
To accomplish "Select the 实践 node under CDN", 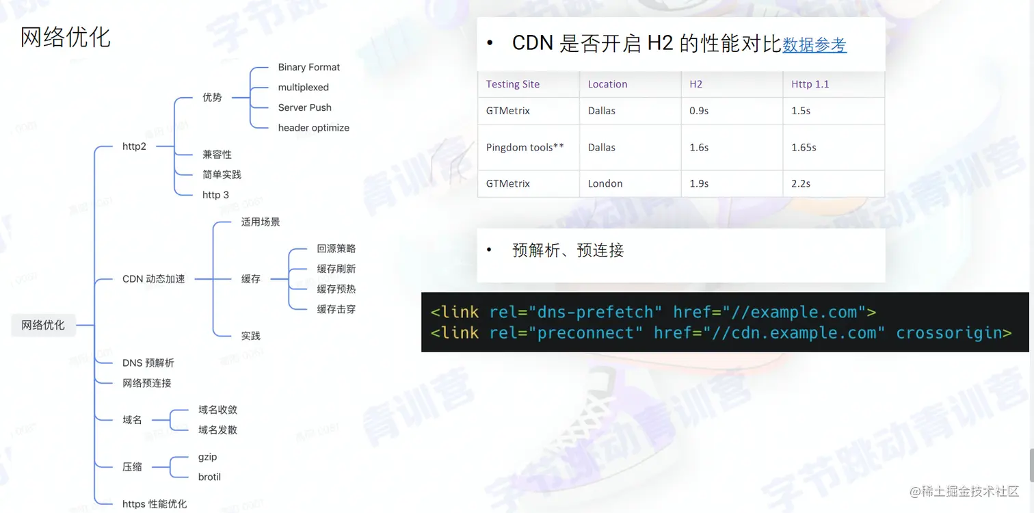I will (251, 336).
